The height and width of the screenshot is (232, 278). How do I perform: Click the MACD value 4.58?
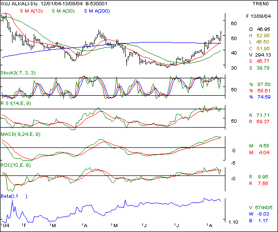click(264, 146)
